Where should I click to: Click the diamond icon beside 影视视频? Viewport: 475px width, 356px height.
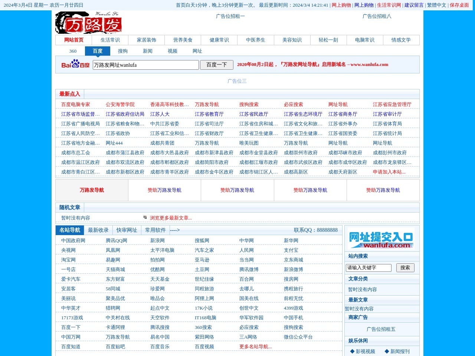(352, 351)
